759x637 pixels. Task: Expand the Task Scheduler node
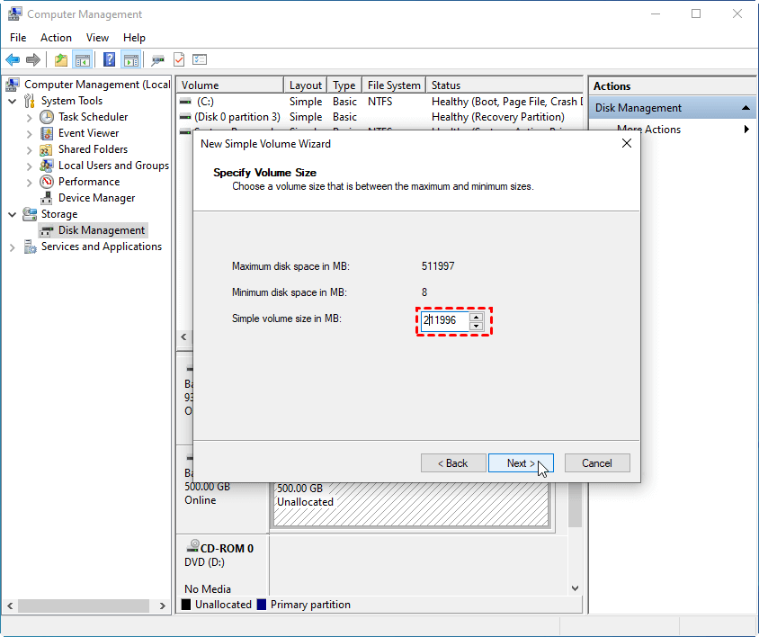point(29,118)
